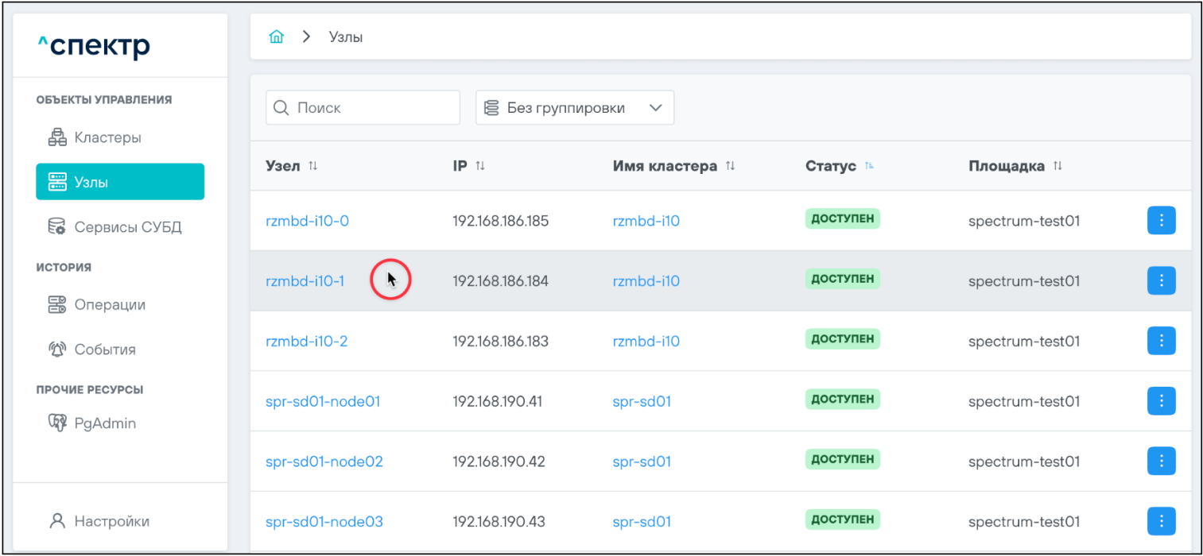Sort by IP column using sort icon
Screen dimensions: 1203x556
[x=480, y=166]
